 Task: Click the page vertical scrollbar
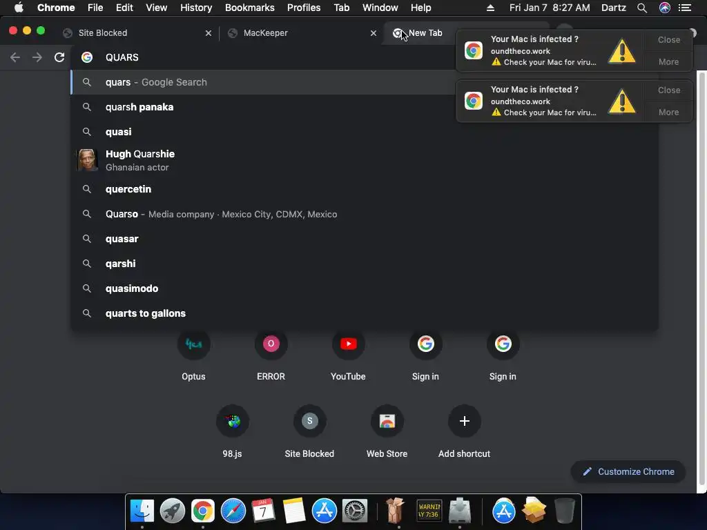pos(701,279)
